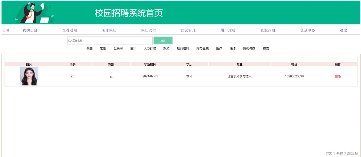Filter by 财务金融 category
This screenshot has height=157, width=361.
click(x=203, y=48)
